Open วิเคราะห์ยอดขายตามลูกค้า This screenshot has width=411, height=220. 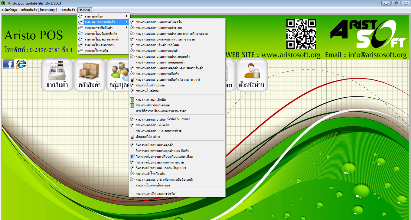[x=177, y=145]
